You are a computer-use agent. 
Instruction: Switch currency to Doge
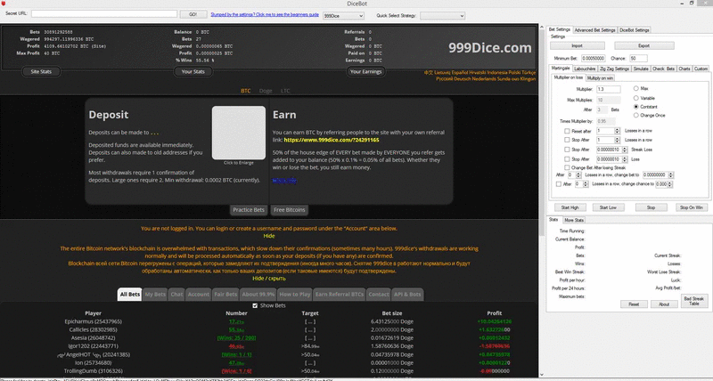point(266,91)
